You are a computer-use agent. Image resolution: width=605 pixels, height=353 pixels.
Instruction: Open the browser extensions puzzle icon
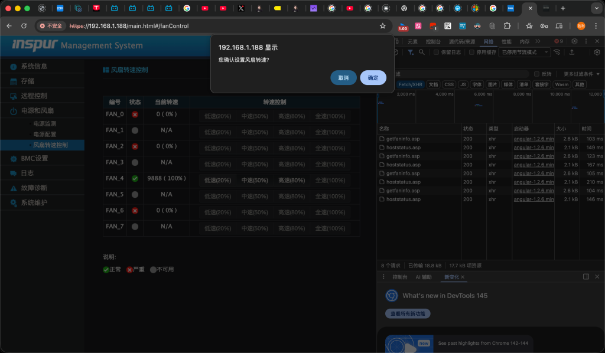coord(507,26)
